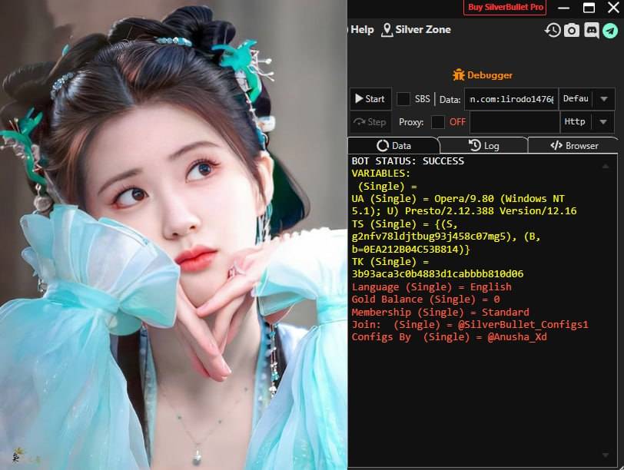This screenshot has height=470, width=624.
Task: Click the Data input field
Action: pyautogui.click(x=511, y=99)
